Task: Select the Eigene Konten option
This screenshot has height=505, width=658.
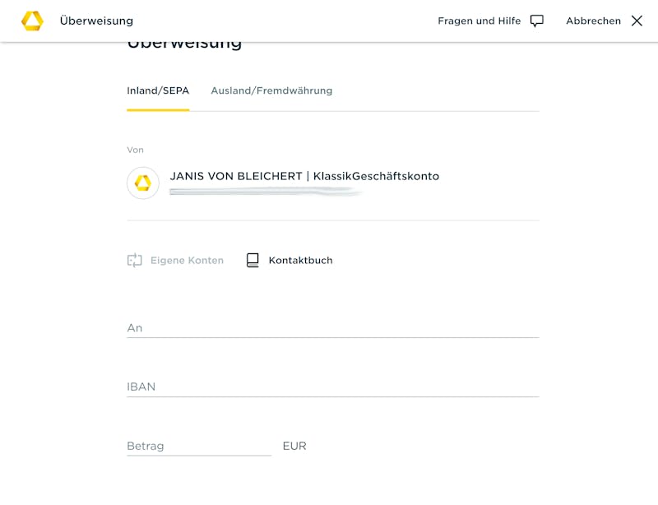Action: pos(187,260)
